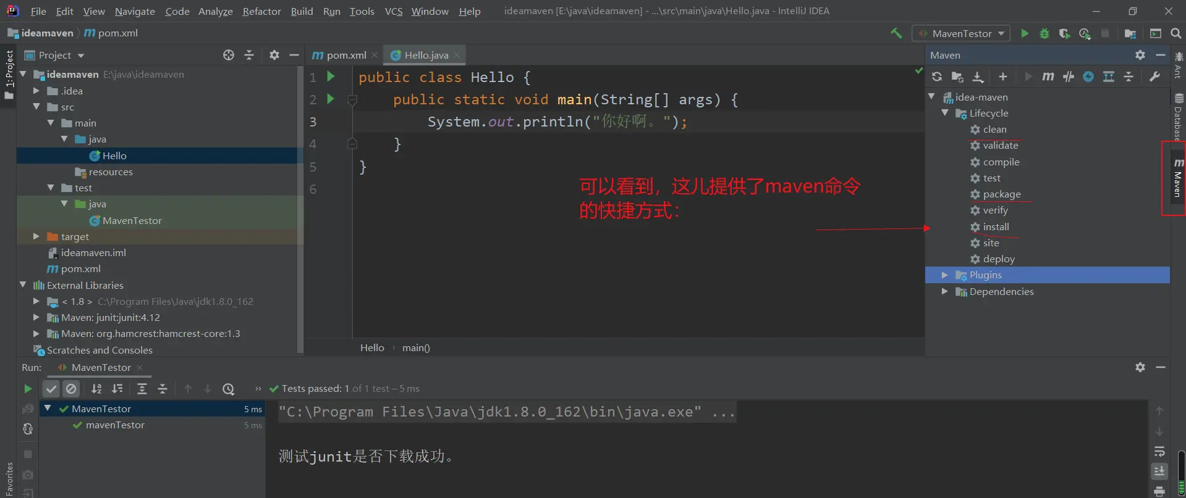Locate the current file in the Project panel

pos(229,55)
